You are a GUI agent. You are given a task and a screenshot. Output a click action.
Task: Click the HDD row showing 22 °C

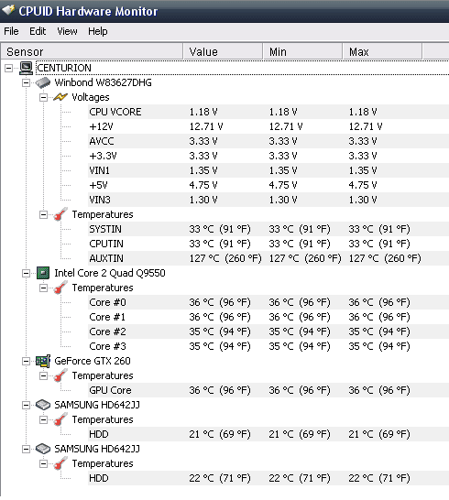pos(268,478)
